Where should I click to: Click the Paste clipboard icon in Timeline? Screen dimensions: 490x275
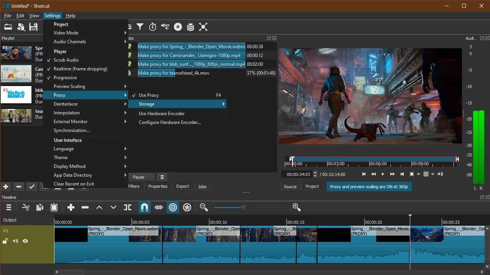[x=54, y=207]
